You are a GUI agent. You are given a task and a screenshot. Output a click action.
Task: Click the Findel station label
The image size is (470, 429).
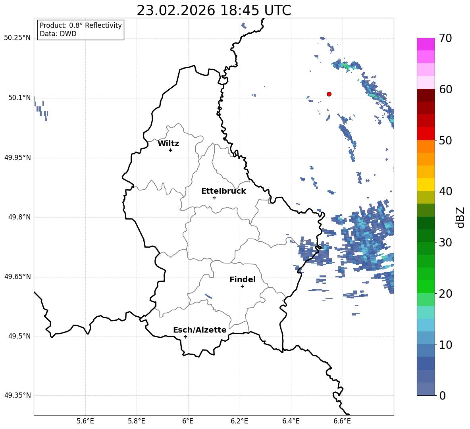[x=243, y=279]
